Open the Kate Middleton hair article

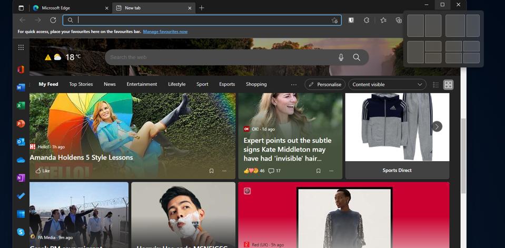coord(288,150)
